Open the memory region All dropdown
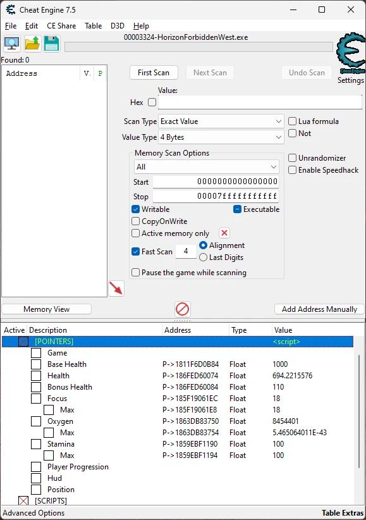Screen dimensions: 366x520 [206, 167]
